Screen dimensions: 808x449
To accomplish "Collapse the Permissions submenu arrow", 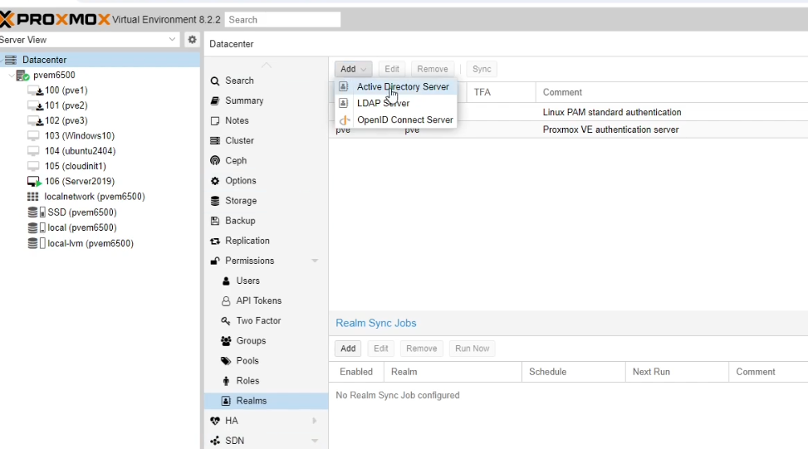I will tap(315, 261).
